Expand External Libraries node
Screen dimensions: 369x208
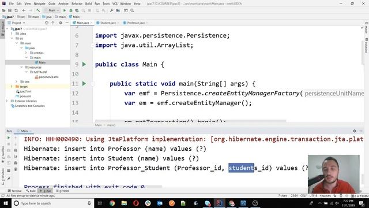7,101
